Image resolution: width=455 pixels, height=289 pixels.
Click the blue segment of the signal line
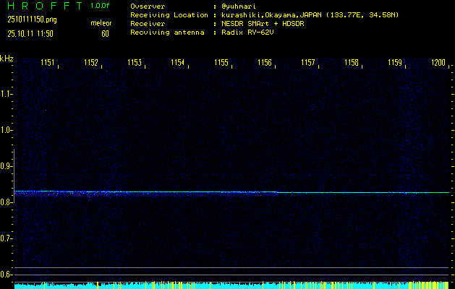pos(145,191)
